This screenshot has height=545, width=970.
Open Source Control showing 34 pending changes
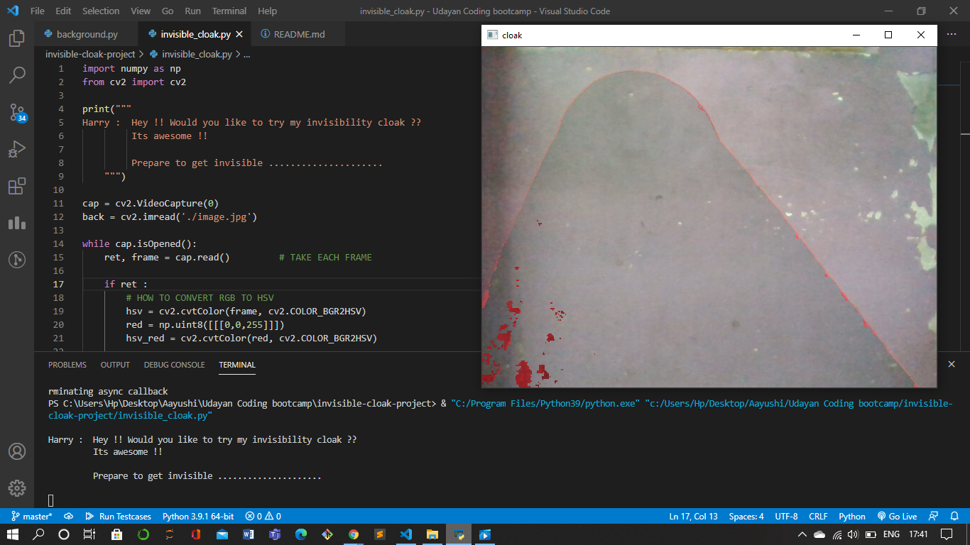tap(18, 114)
